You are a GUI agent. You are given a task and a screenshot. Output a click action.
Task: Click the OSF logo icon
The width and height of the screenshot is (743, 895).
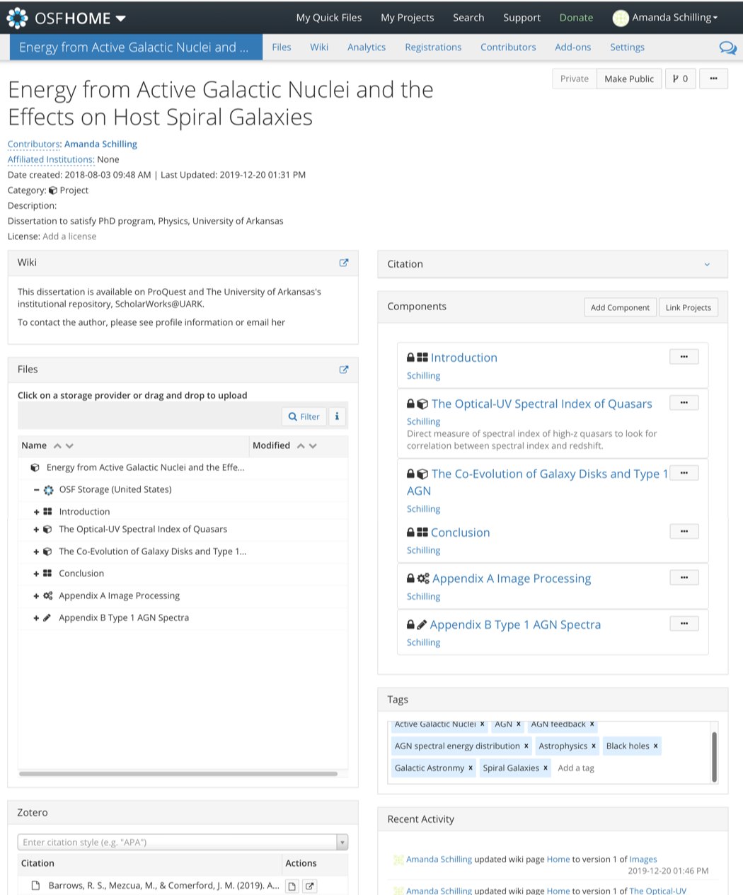coord(17,18)
